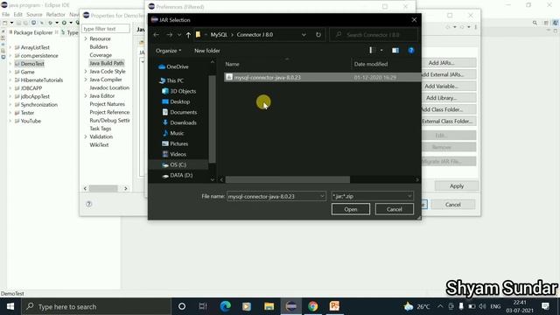Click Open button in JAR Selection
This screenshot has height=315, width=560.
click(x=351, y=209)
